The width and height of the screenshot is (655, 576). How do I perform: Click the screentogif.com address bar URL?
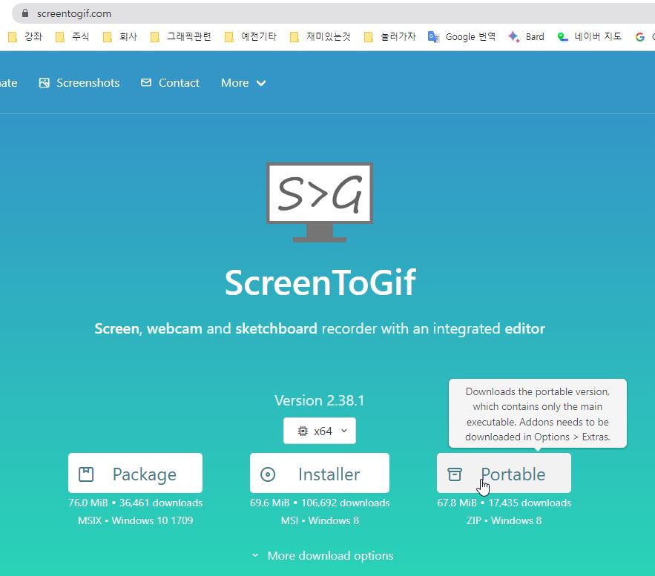[x=74, y=13]
